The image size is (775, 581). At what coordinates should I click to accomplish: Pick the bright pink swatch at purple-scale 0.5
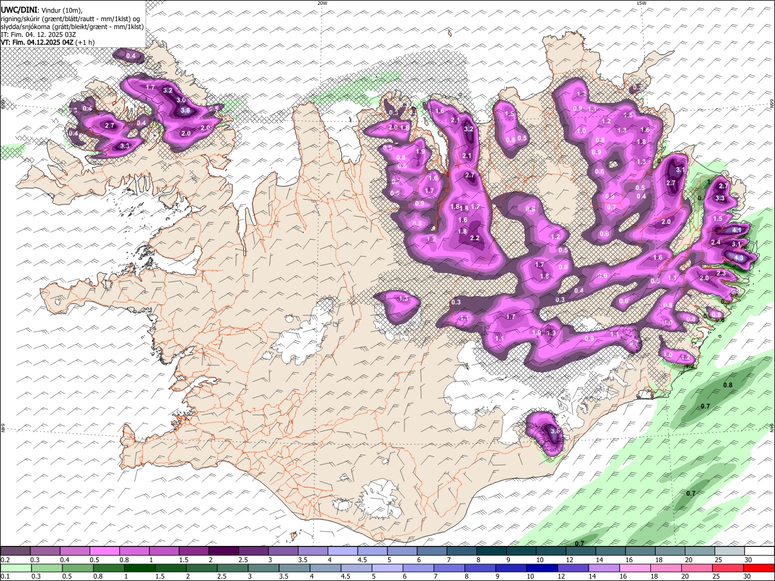[104, 551]
